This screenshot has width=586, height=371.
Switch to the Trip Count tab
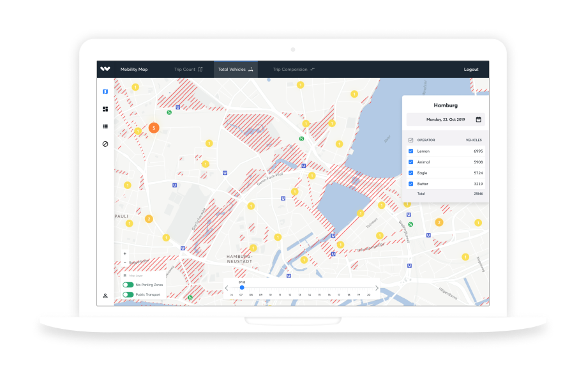pos(188,69)
